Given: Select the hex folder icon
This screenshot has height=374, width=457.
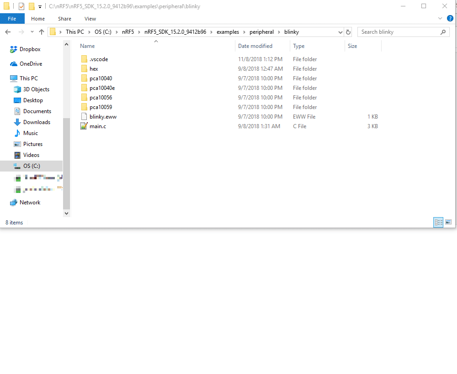Looking at the screenshot, I should [84, 68].
